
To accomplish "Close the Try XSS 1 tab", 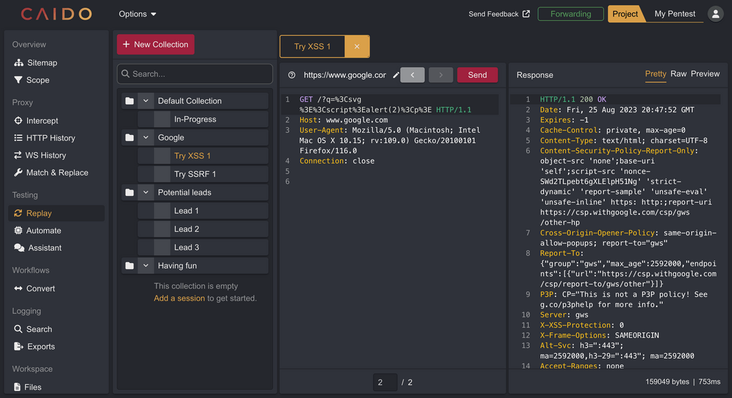I will point(357,46).
